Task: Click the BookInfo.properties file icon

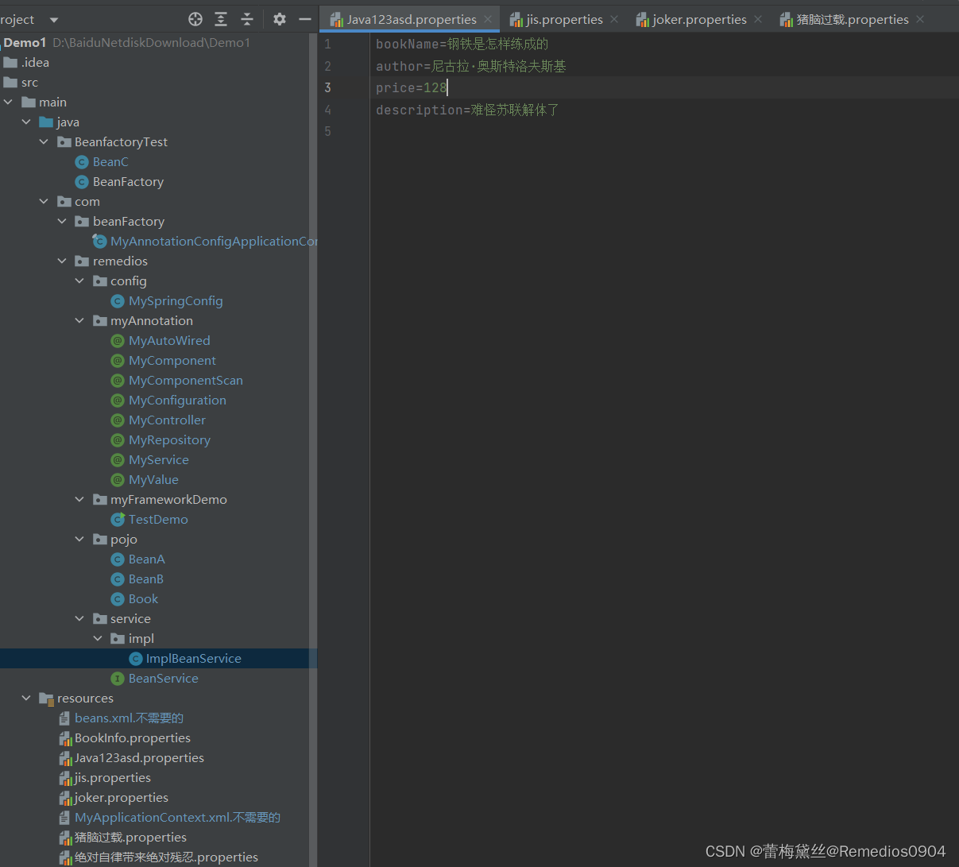Action: coord(65,738)
